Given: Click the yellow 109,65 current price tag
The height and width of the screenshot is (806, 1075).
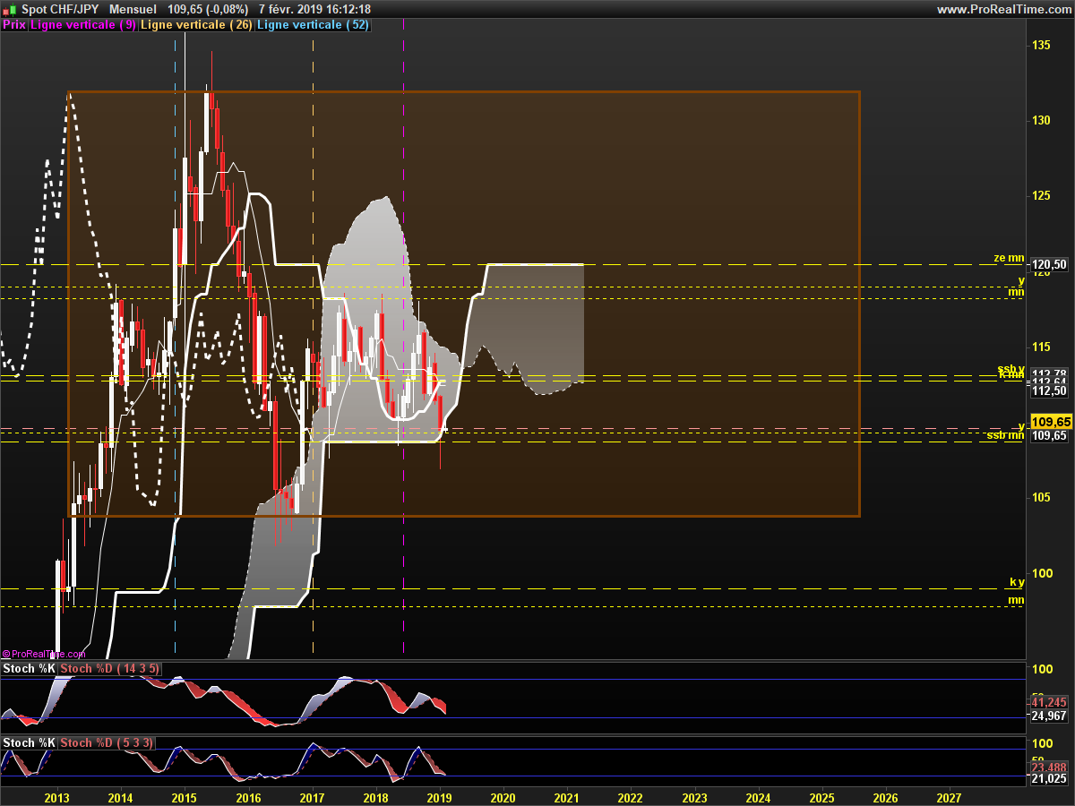Looking at the screenshot, I should 1050,421.
